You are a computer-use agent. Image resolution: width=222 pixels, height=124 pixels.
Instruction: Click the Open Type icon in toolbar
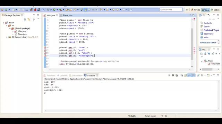(67, 10)
